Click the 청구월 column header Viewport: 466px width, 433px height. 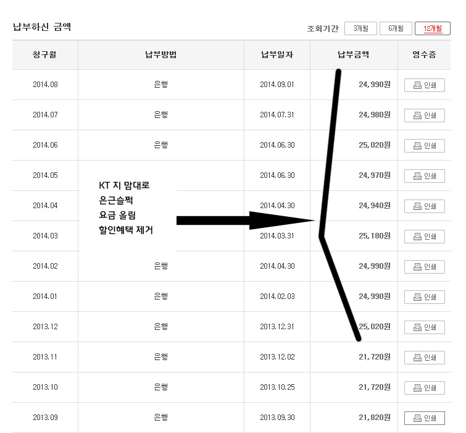point(45,55)
